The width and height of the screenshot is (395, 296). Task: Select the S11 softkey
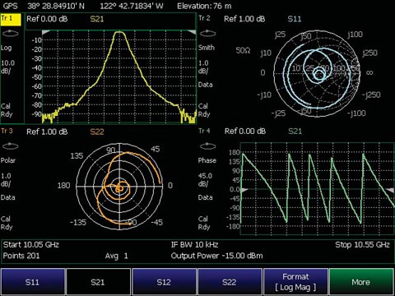[x=33, y=282]
